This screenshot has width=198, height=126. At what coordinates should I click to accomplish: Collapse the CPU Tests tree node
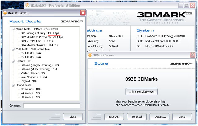(13, 49)
